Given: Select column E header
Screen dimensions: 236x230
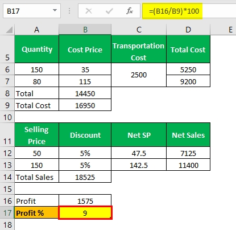Looking at the screenshot, I should [x=223, y=30].
